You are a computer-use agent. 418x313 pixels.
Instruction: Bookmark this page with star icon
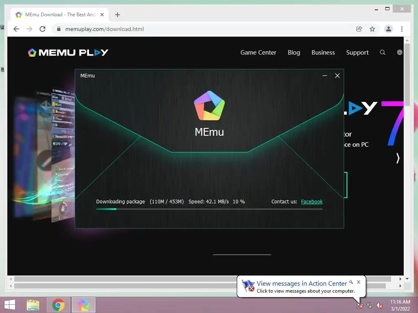372,29
